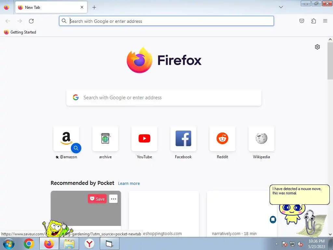Open the muted volume tray icon

coord(300,244)
